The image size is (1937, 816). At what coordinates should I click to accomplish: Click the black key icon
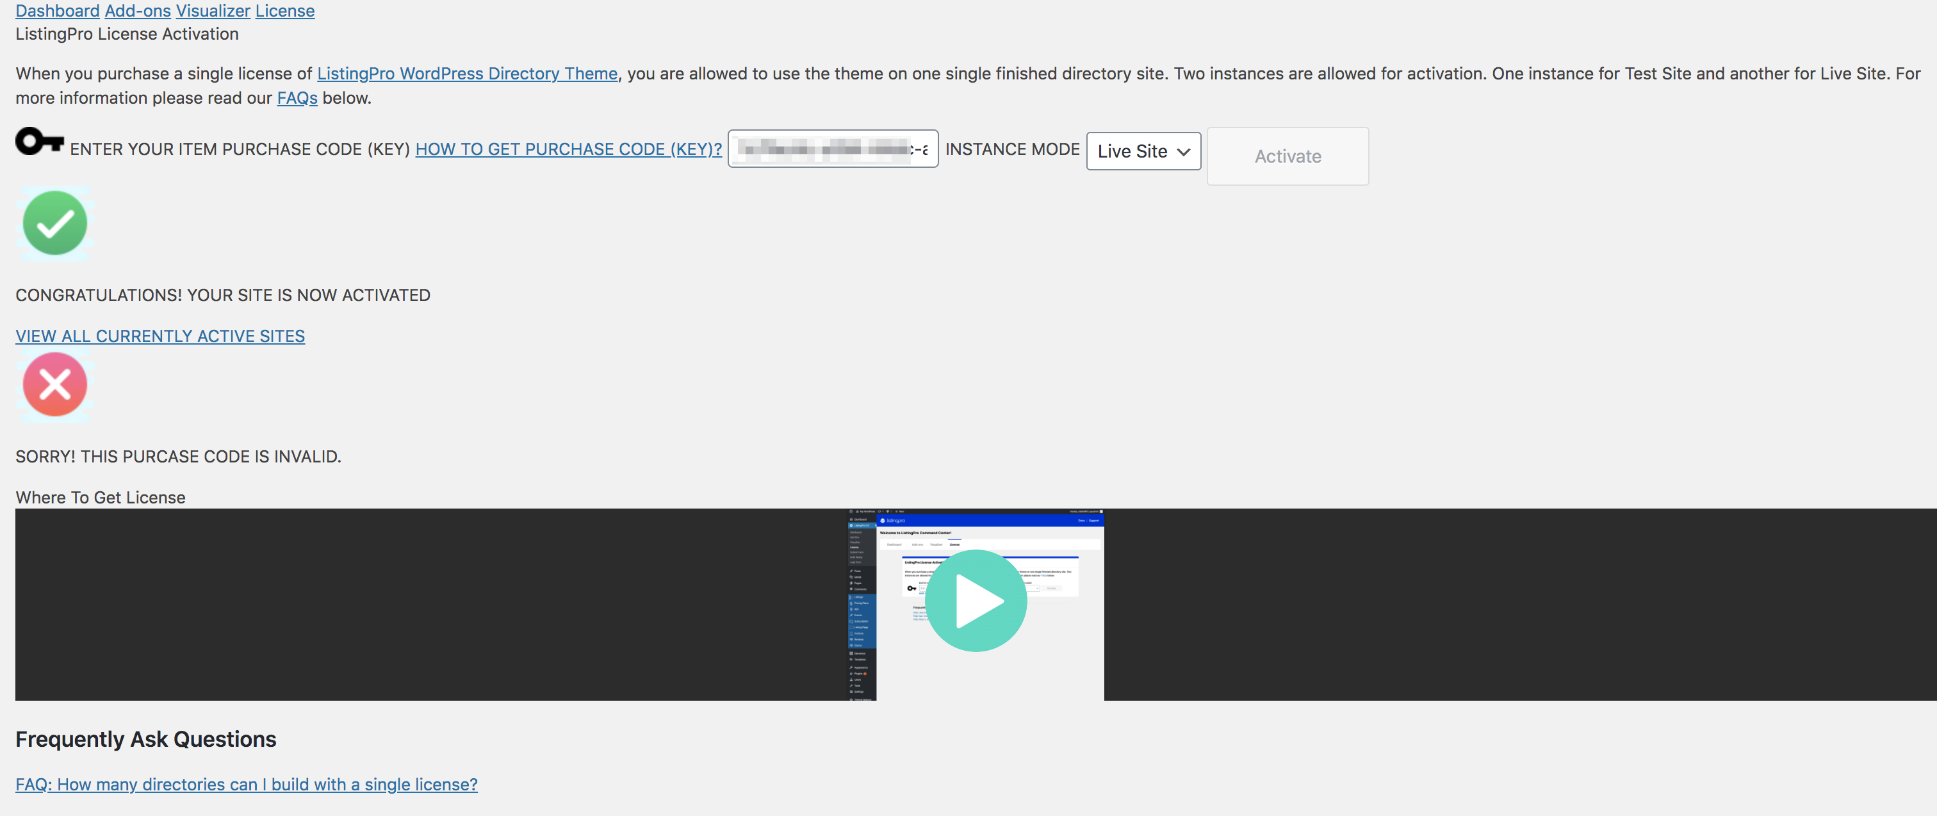(40, 141)
